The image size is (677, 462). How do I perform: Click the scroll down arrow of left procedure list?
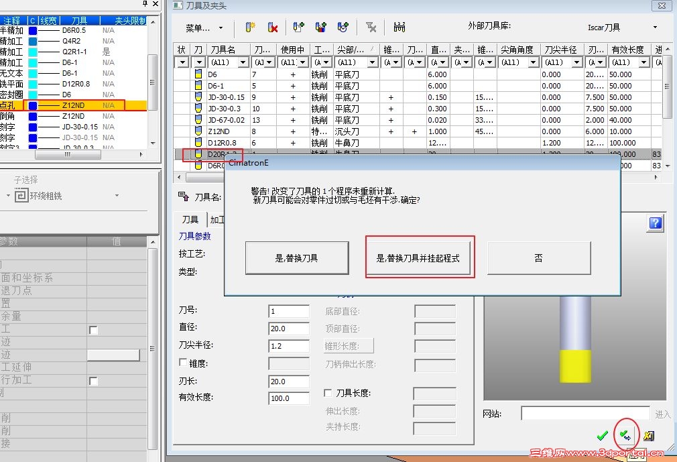point(153,143)
